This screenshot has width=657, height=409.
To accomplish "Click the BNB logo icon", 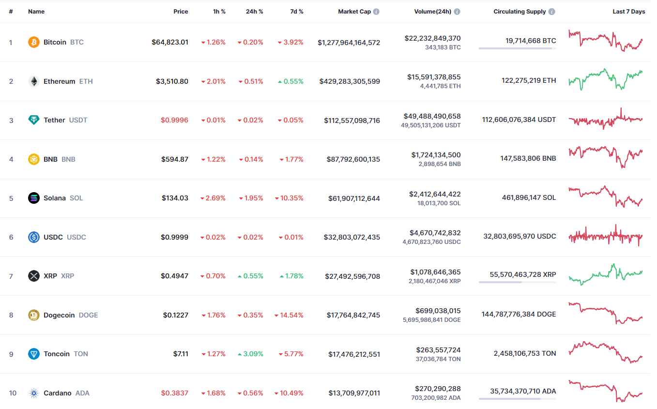I will pos(33,159).
